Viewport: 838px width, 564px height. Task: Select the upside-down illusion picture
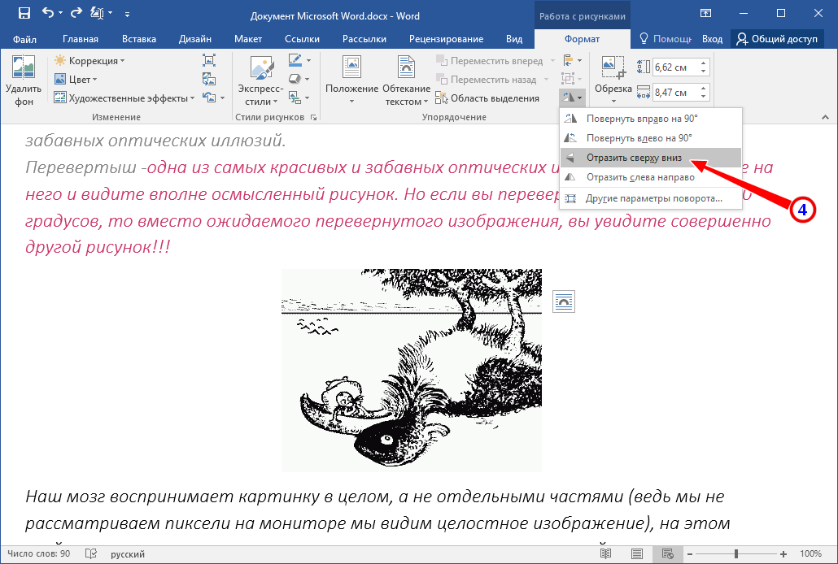[412, 370]
